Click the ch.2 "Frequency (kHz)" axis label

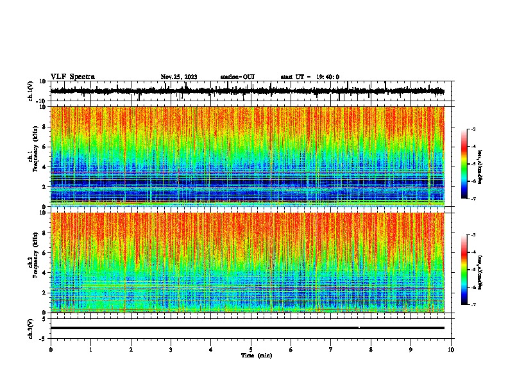click(35, 255)
